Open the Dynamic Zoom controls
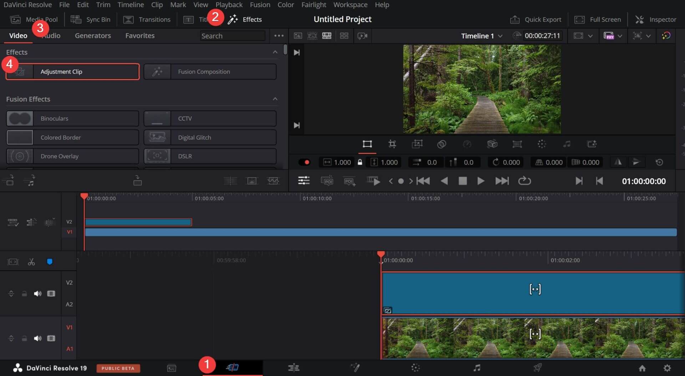685x376 pixels. [417, 144]
